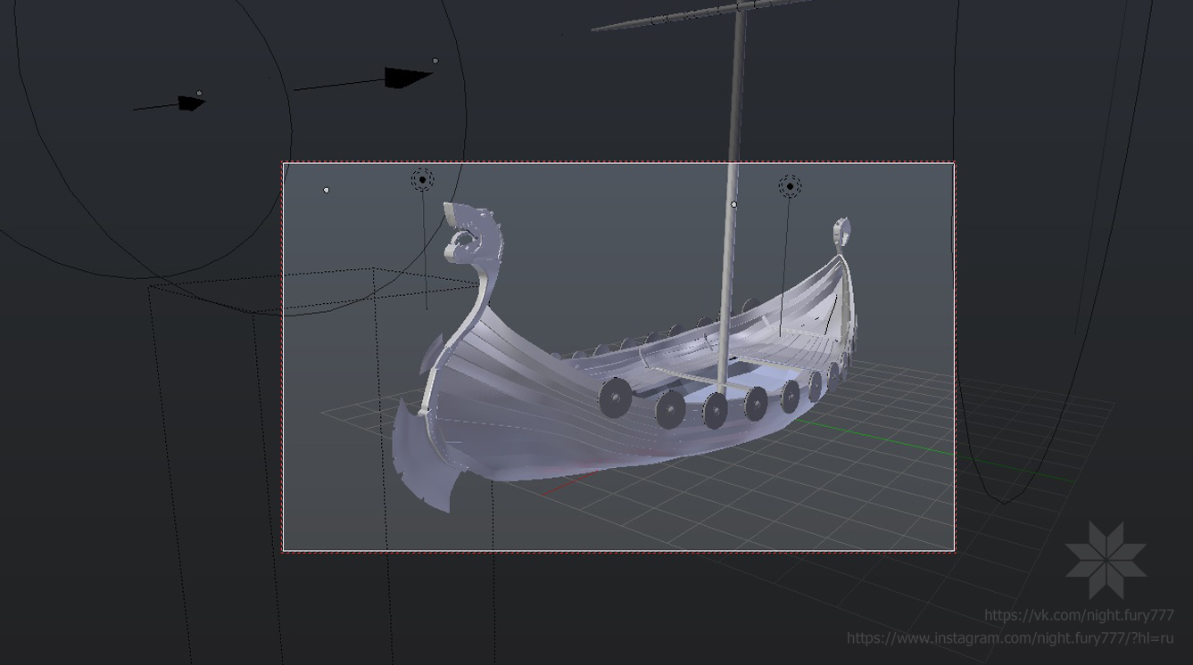Click the snowflake watermark logo

click(1106, 560)
